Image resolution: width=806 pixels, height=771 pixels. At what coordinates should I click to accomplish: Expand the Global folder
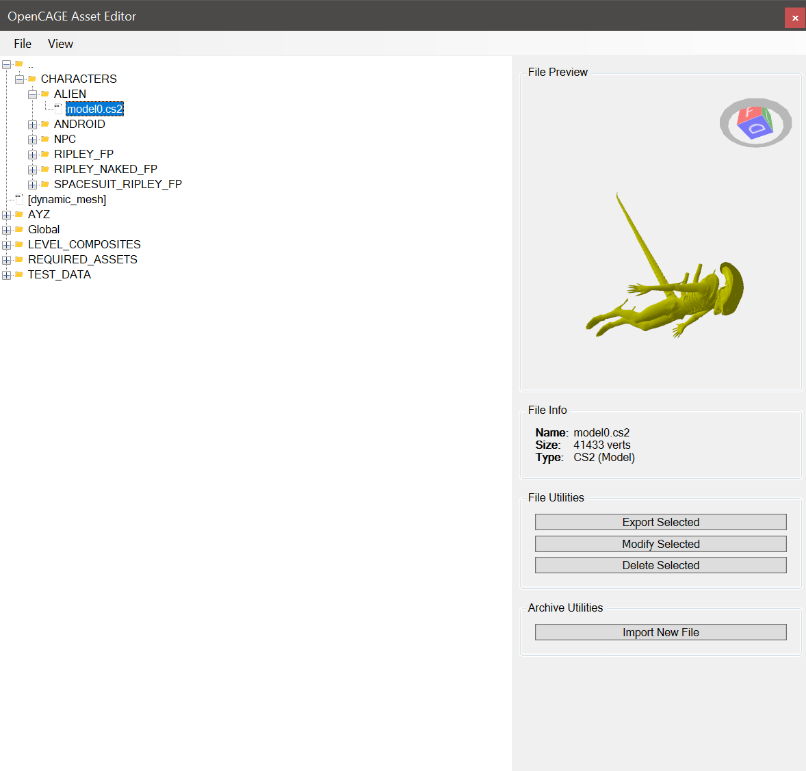pyautogui.click(x=6, y=230)
